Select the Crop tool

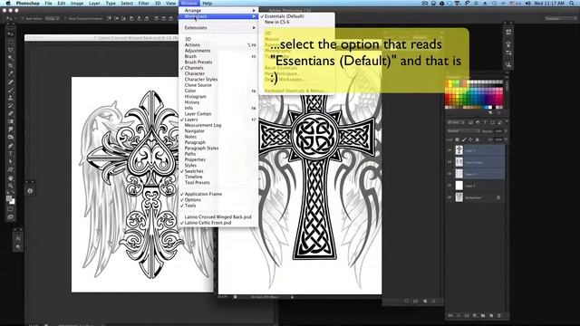tap(11, 66)
